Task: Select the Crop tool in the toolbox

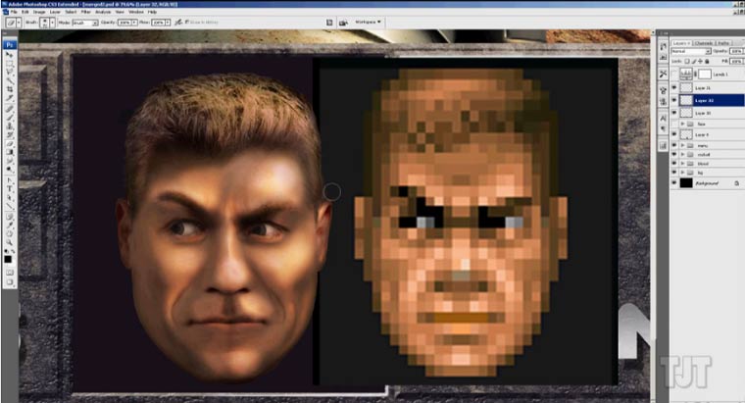Action: coord(10,87)
